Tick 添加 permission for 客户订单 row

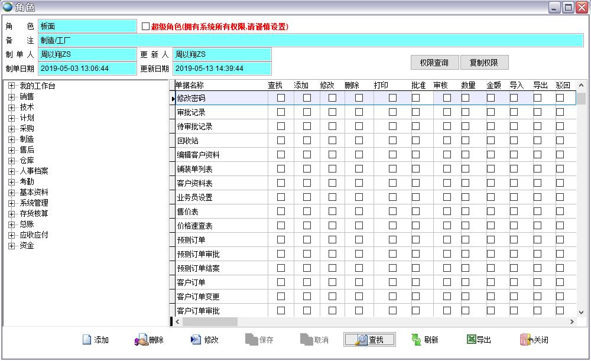pos(307,282)
